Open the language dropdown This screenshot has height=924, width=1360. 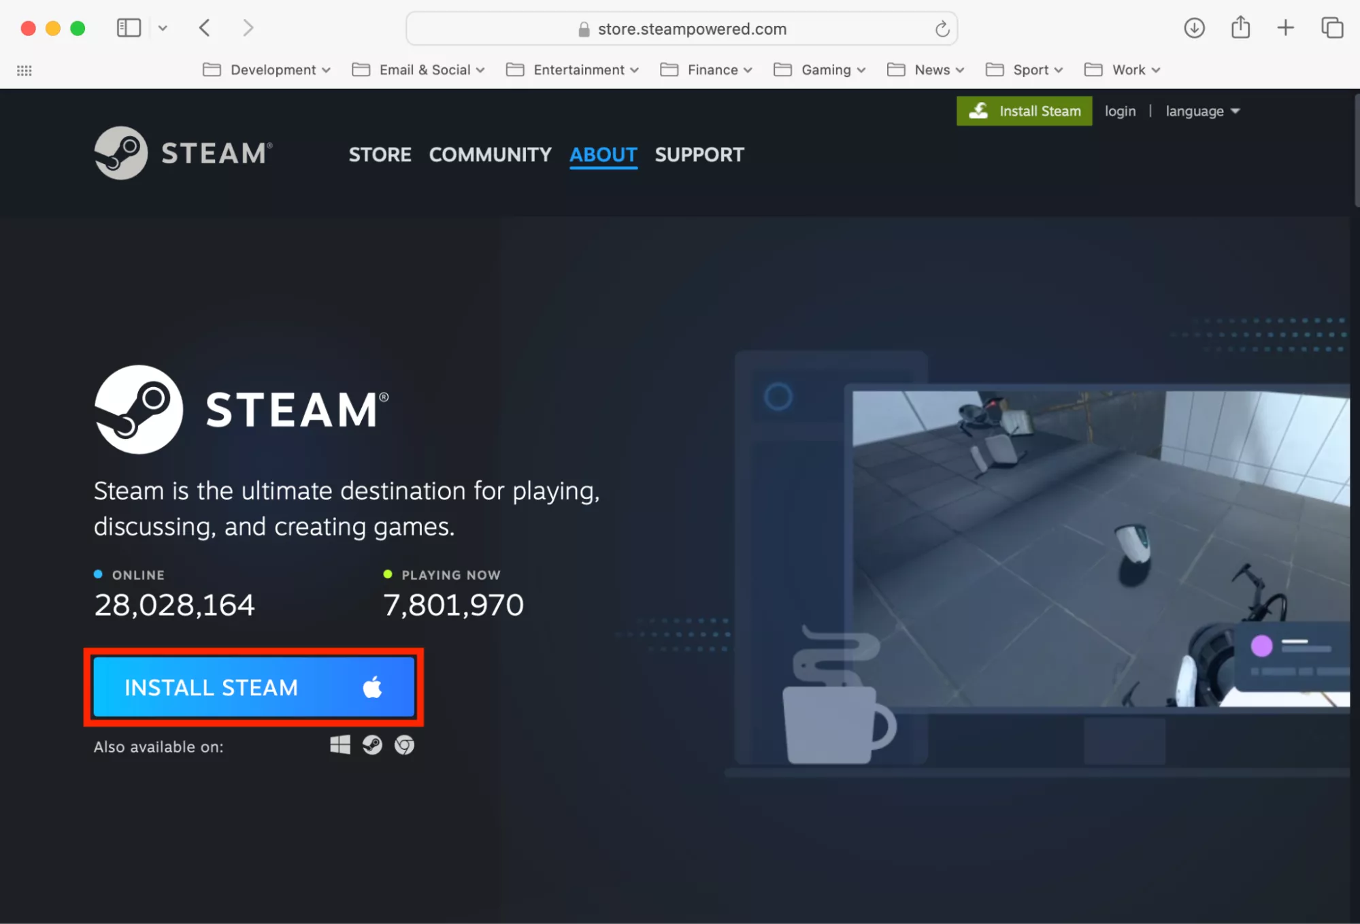pos(1202,111)
